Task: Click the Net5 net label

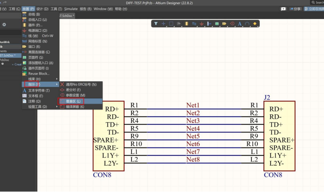Action: (x=193, y=136)
